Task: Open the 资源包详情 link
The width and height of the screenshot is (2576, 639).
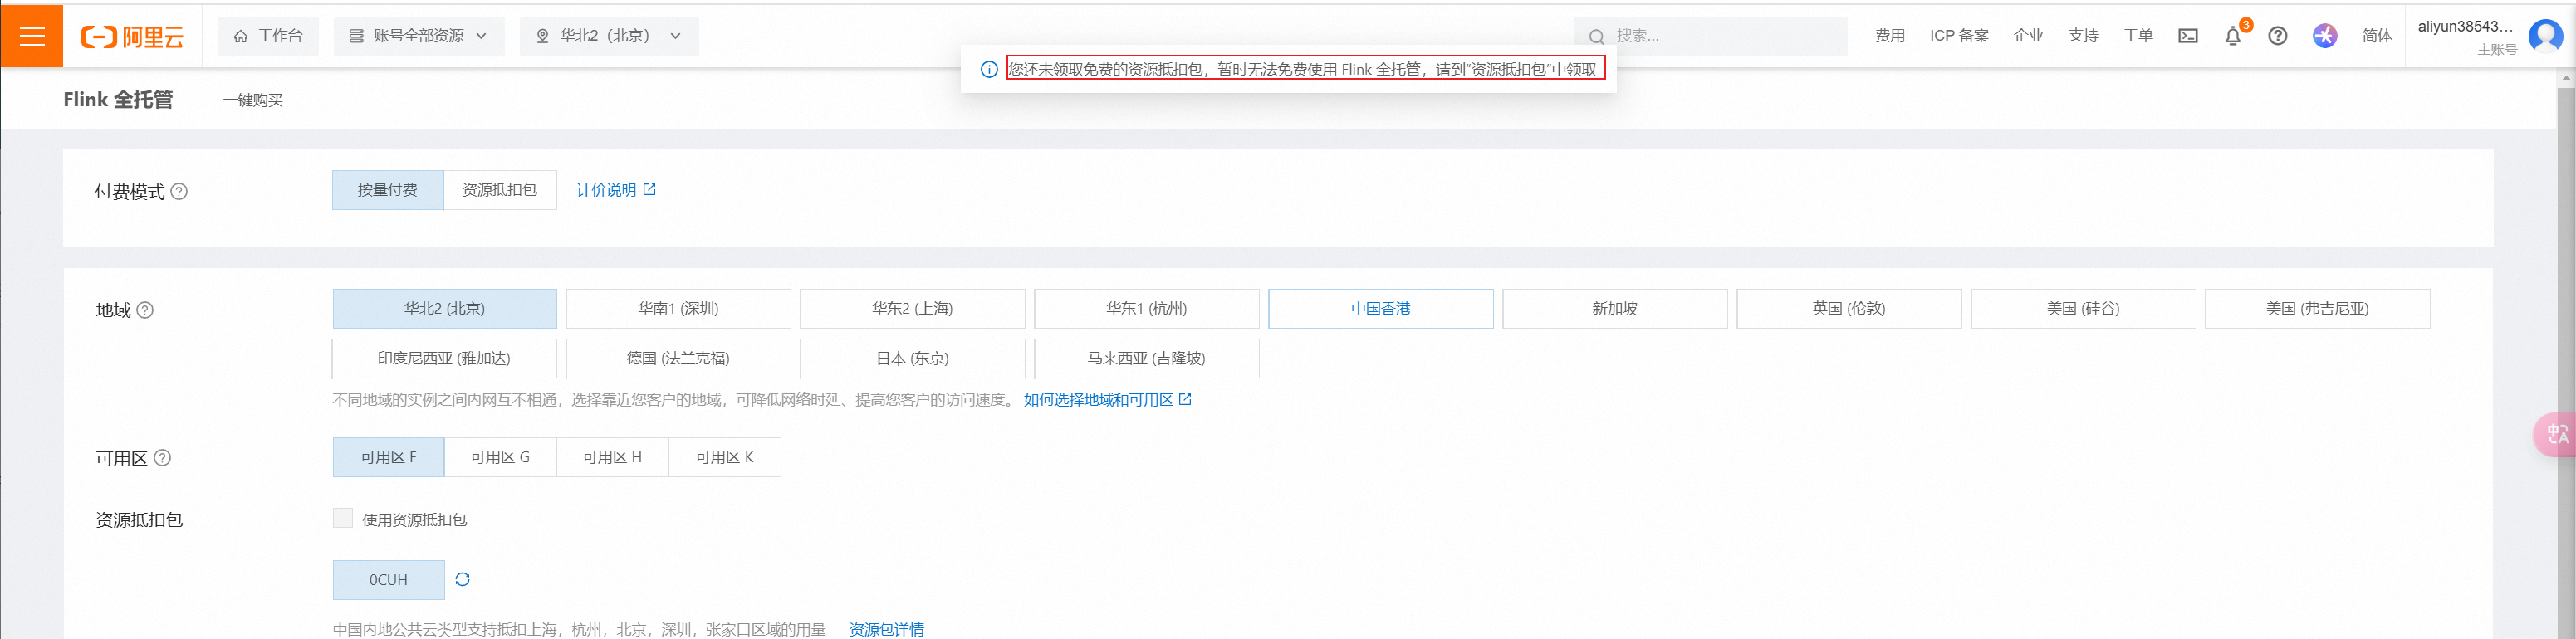Action: (887, 629)
